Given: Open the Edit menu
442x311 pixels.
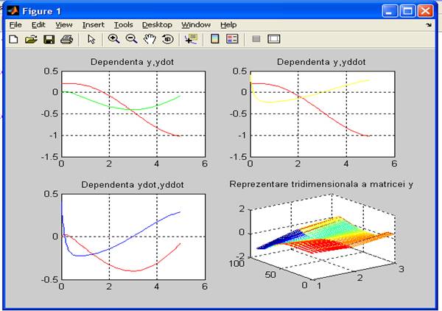Looking at the screenshot, I should 38,25.
